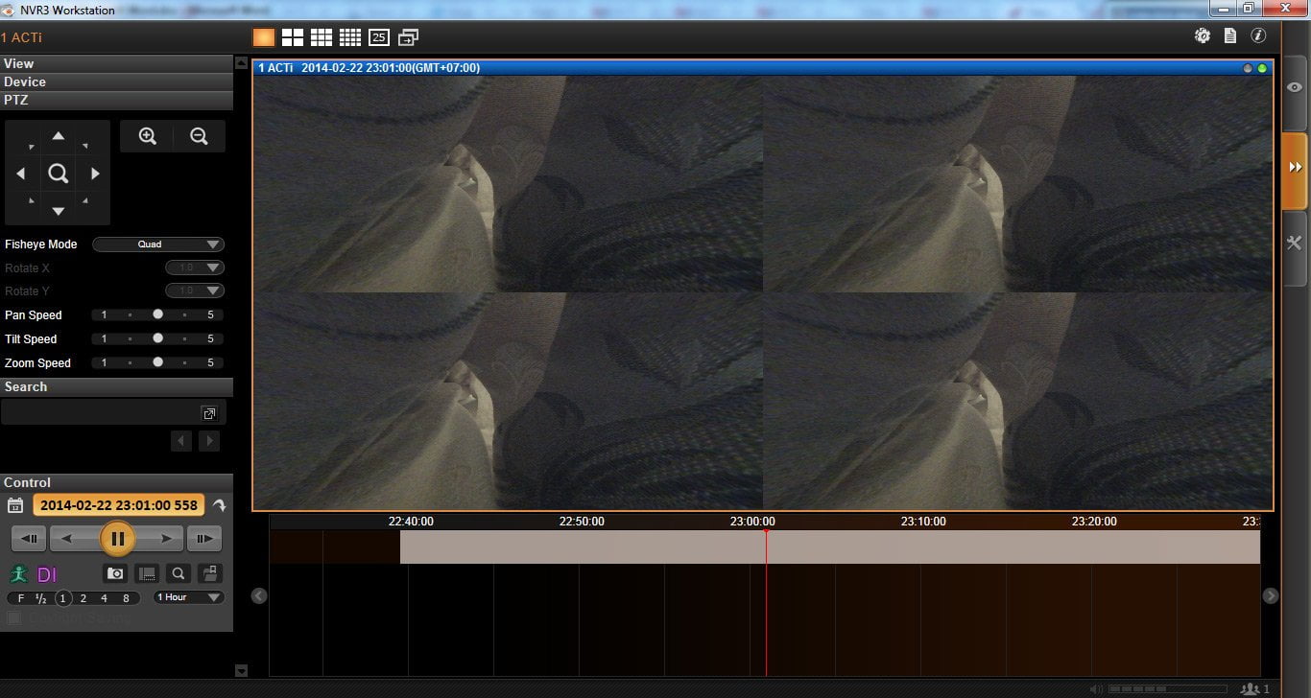Screen dimensions: 1311x698
Task: Toggle green motion-detection figure icon
Action: click(18, 574)
